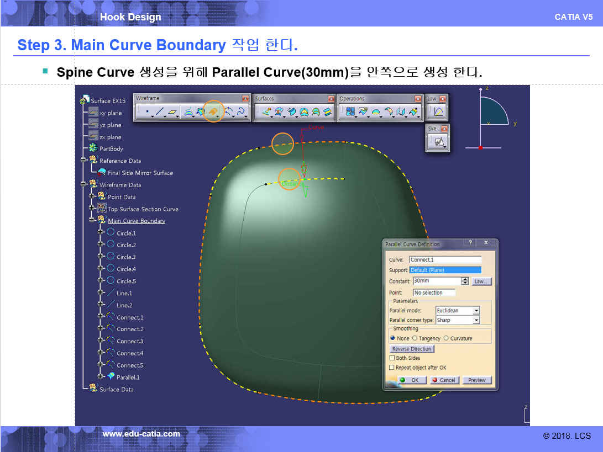Open the Parallel corner type dropdown

click(476, 320)
